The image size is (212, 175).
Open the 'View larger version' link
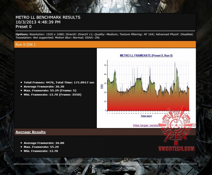(x=146, y=125)
